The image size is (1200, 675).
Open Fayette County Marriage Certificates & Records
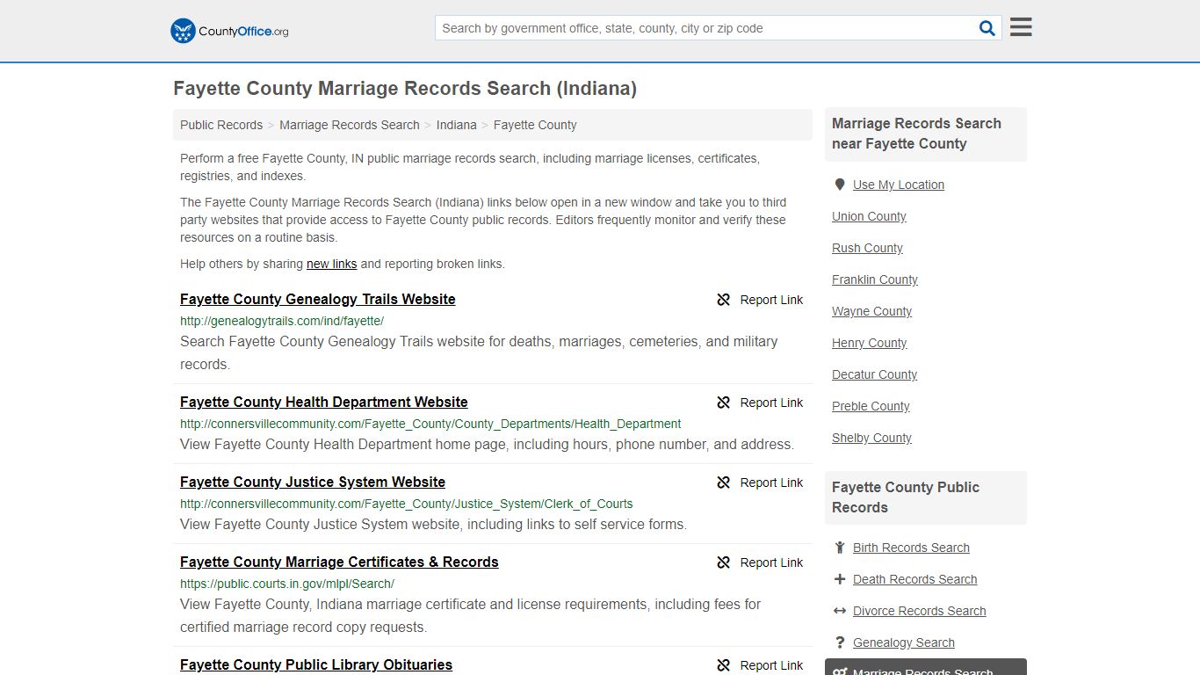(339, 562)
